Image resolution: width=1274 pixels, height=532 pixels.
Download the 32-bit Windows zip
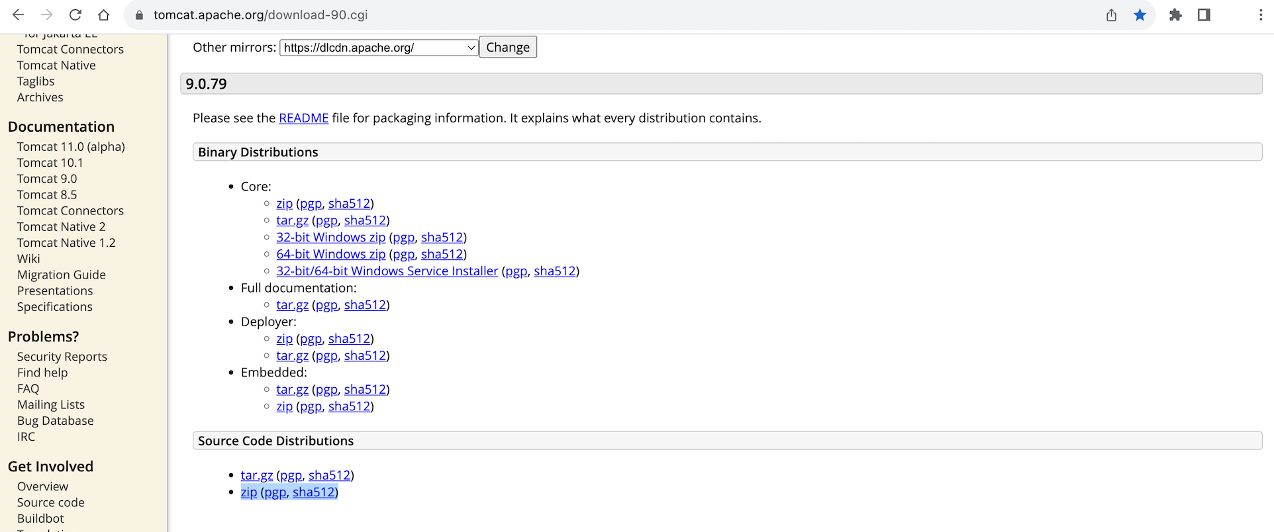pos(330,238)
